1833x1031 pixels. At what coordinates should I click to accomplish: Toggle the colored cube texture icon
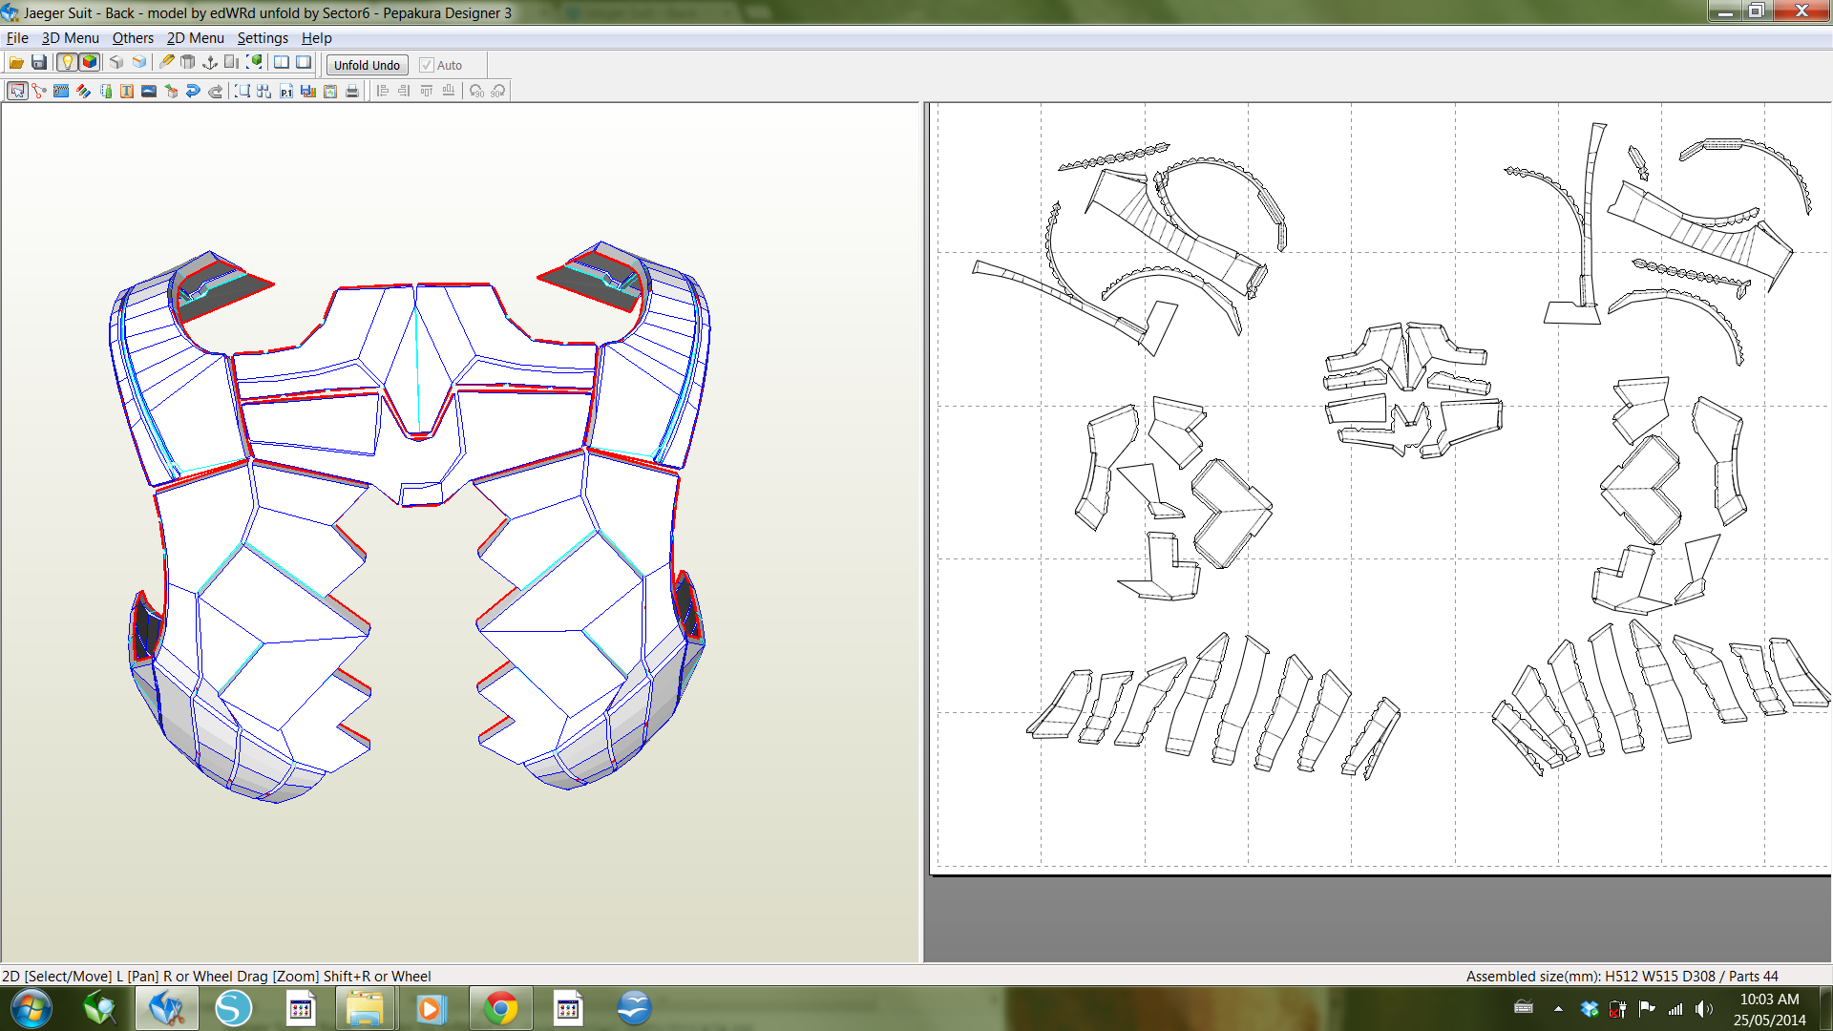coord(90,63)
